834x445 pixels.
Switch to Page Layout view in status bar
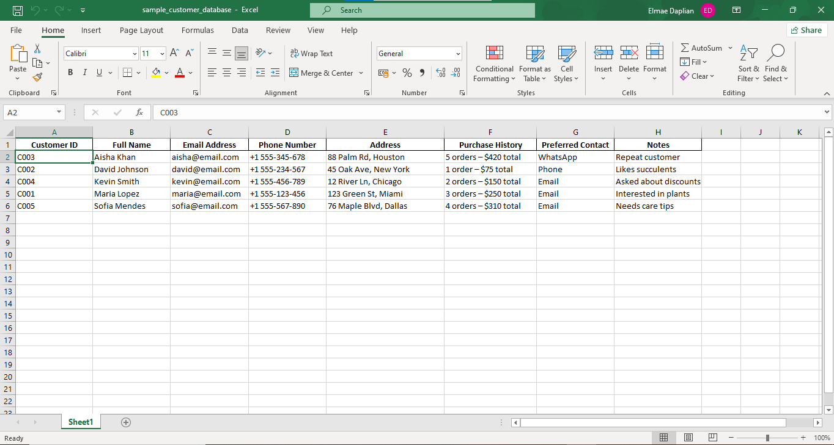tap(688, 438)
